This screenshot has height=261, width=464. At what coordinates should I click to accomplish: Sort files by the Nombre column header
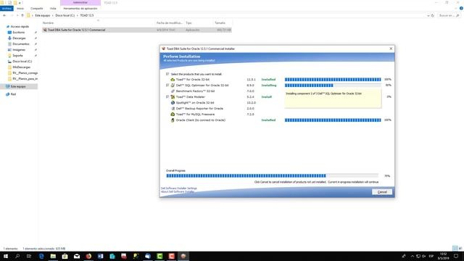click(x=48, y=22)
